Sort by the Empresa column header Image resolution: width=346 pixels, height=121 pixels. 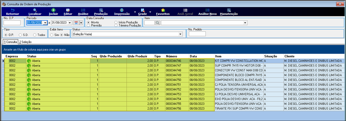[15, 56]
